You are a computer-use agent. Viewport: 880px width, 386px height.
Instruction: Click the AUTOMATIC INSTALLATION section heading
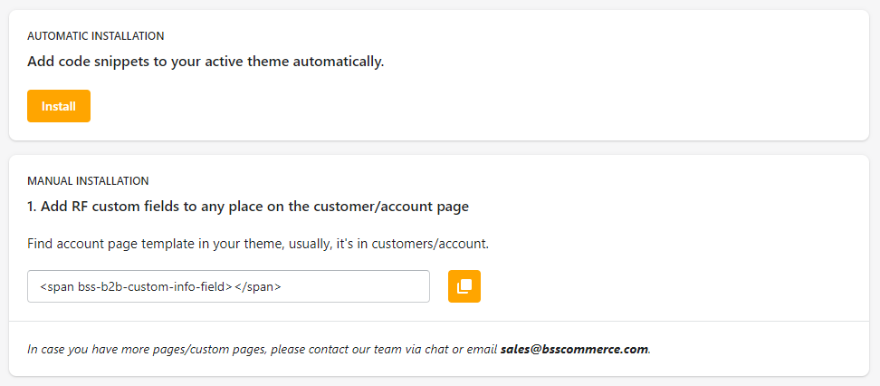(x=96, y=36)
